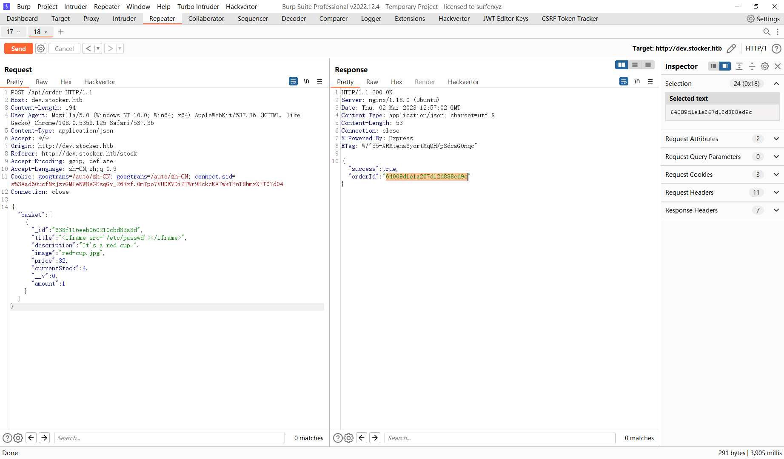
Task: Focus the Request pane search field
Action: click(x=169, y=438)
